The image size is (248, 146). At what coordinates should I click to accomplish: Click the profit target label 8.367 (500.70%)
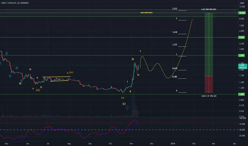pyautogui.click(x=209, y=9)
